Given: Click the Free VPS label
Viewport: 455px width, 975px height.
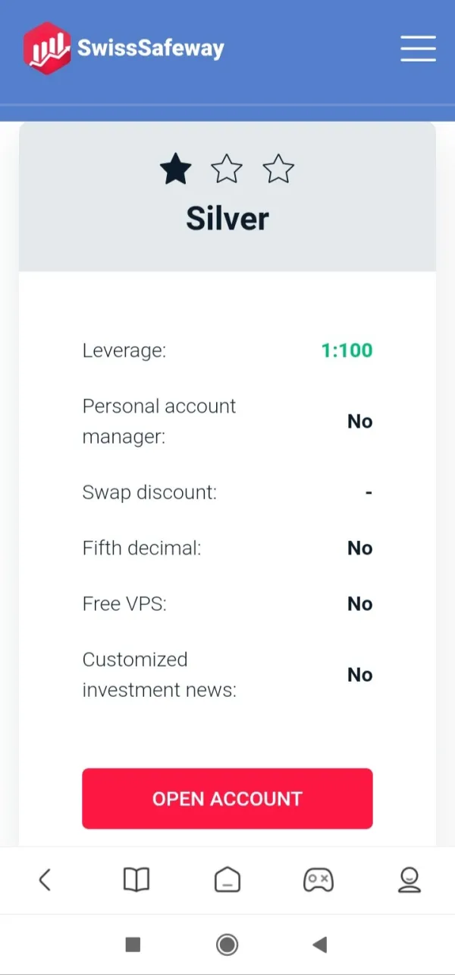Looking at the screenshot, I should [124, 603].
